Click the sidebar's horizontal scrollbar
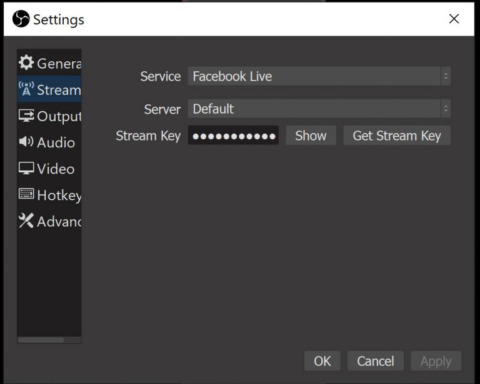 (x=41, y=340)
